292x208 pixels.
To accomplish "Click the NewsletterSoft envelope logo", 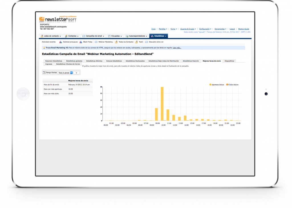I will [42, 20].
